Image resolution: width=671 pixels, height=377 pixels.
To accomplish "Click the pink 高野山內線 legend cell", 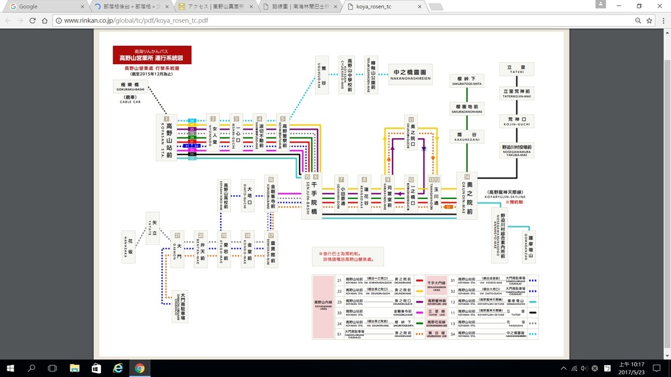I will [x=323, y=307].
